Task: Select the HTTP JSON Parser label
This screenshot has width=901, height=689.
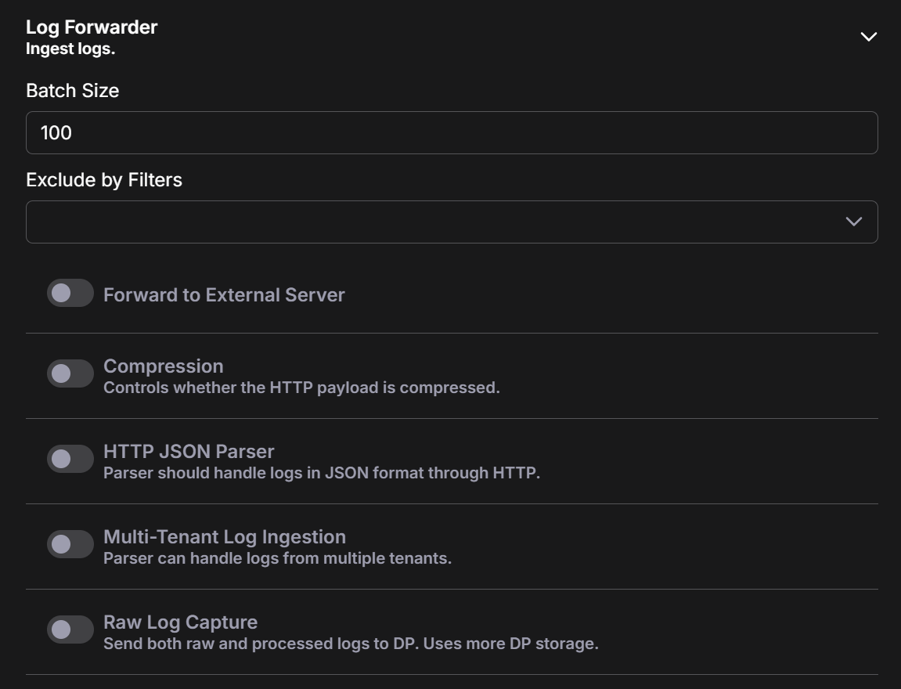Action: pyautogui.click(x=189, y=452)
